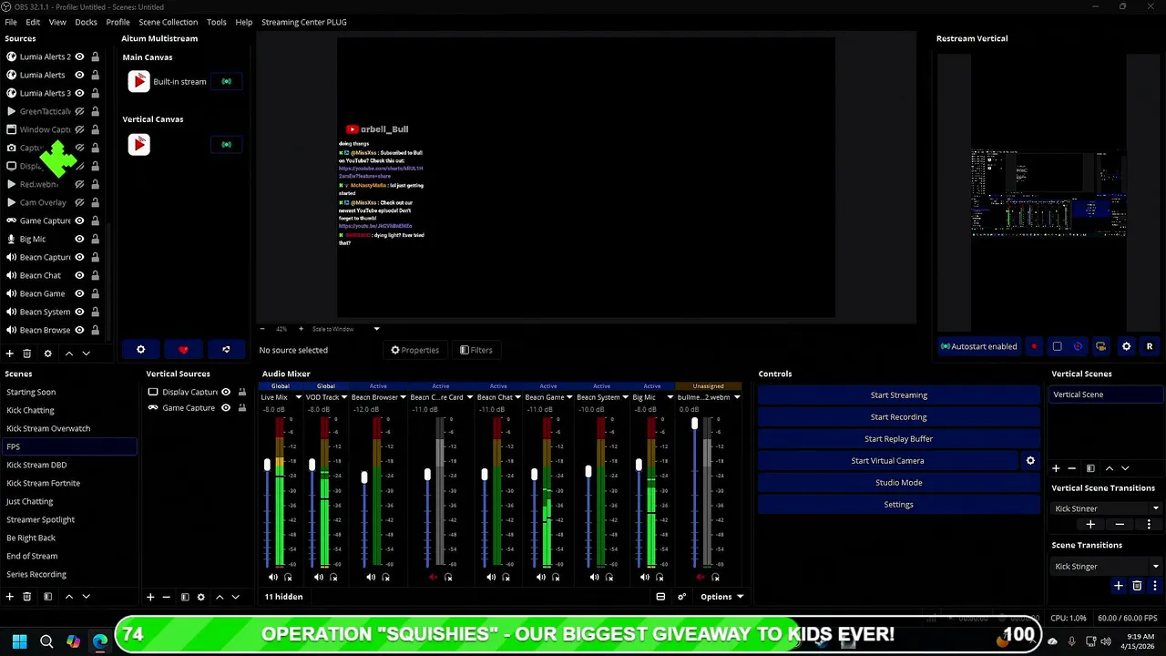1166x656 pixels.
Task: Delete scene transition with trash icon
Action: (x=1137, y=586)
